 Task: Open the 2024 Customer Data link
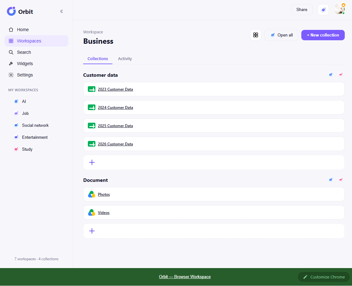115,108
